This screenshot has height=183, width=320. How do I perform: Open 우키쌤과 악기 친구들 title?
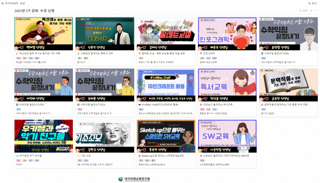pos(30,156)
